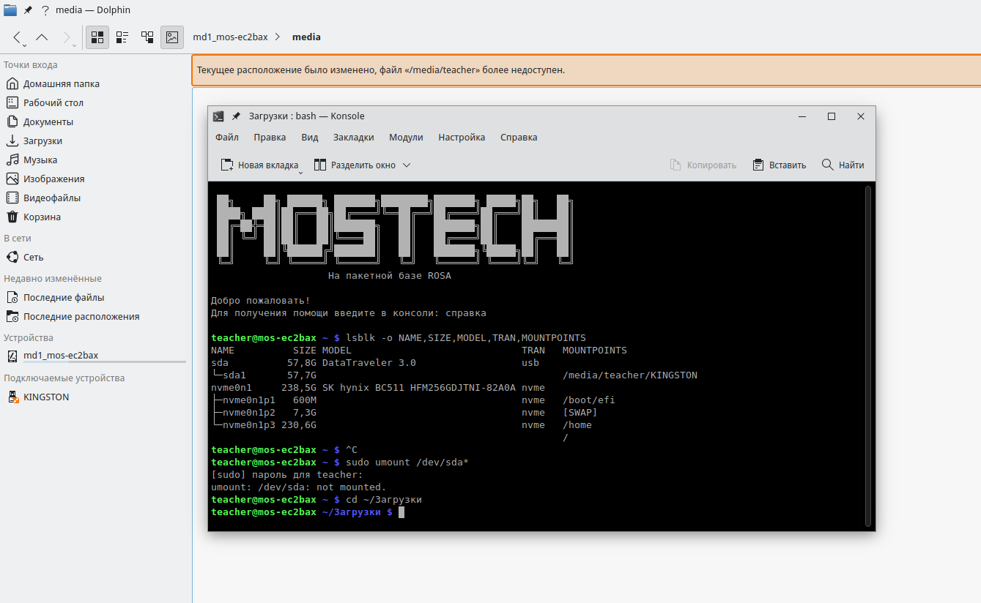Viewport: 981px width, 603px height.
Task: Switch Dolphin to compact view mode
Action: pos(122,37)
